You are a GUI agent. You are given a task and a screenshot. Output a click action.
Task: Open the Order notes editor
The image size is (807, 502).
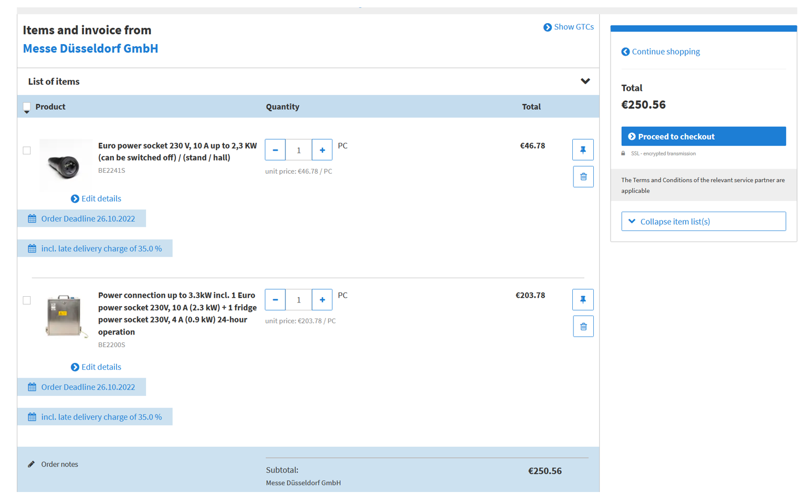53,464
